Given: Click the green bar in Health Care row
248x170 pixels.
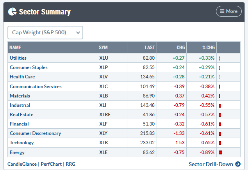Looking at the screenshot, I should pyautogui.click(x=219, y=77).
